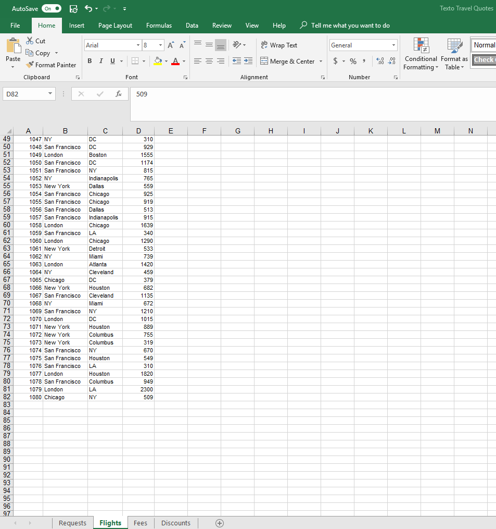The height and width of the screenshot is (529, 496).
Task: Open Customize Quick Access Toolbar dropdown
Action: point(125,9)
